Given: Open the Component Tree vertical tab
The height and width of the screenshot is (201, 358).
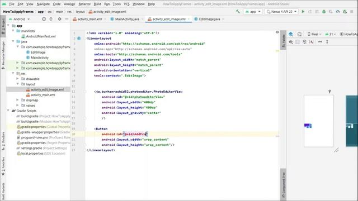Looking at the screenshot, I should (283, 185).
